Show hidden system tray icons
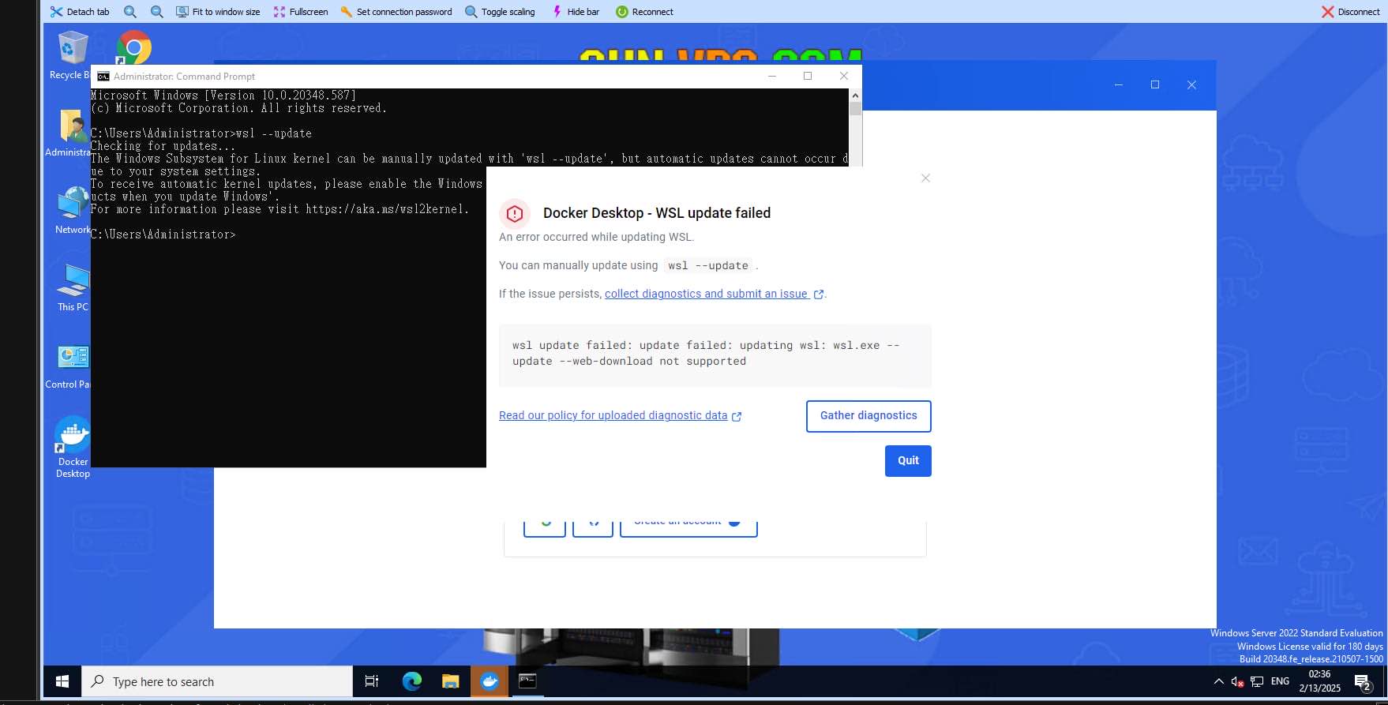The height and width of the screenshot is (705, 1388). [x=1218, y=681]
